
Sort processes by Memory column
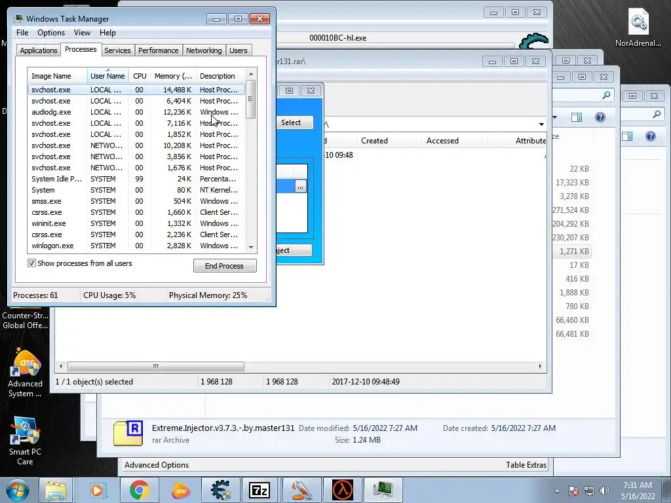[x=173, y=76]
